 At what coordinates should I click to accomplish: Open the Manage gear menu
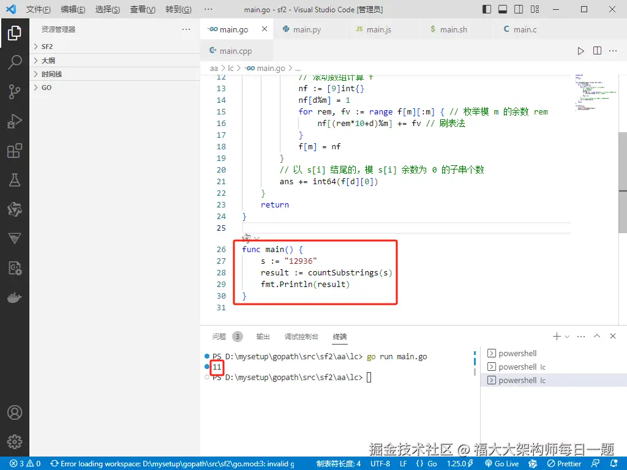tap(15, 442)
